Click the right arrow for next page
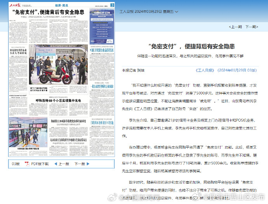 click(88, 164)
